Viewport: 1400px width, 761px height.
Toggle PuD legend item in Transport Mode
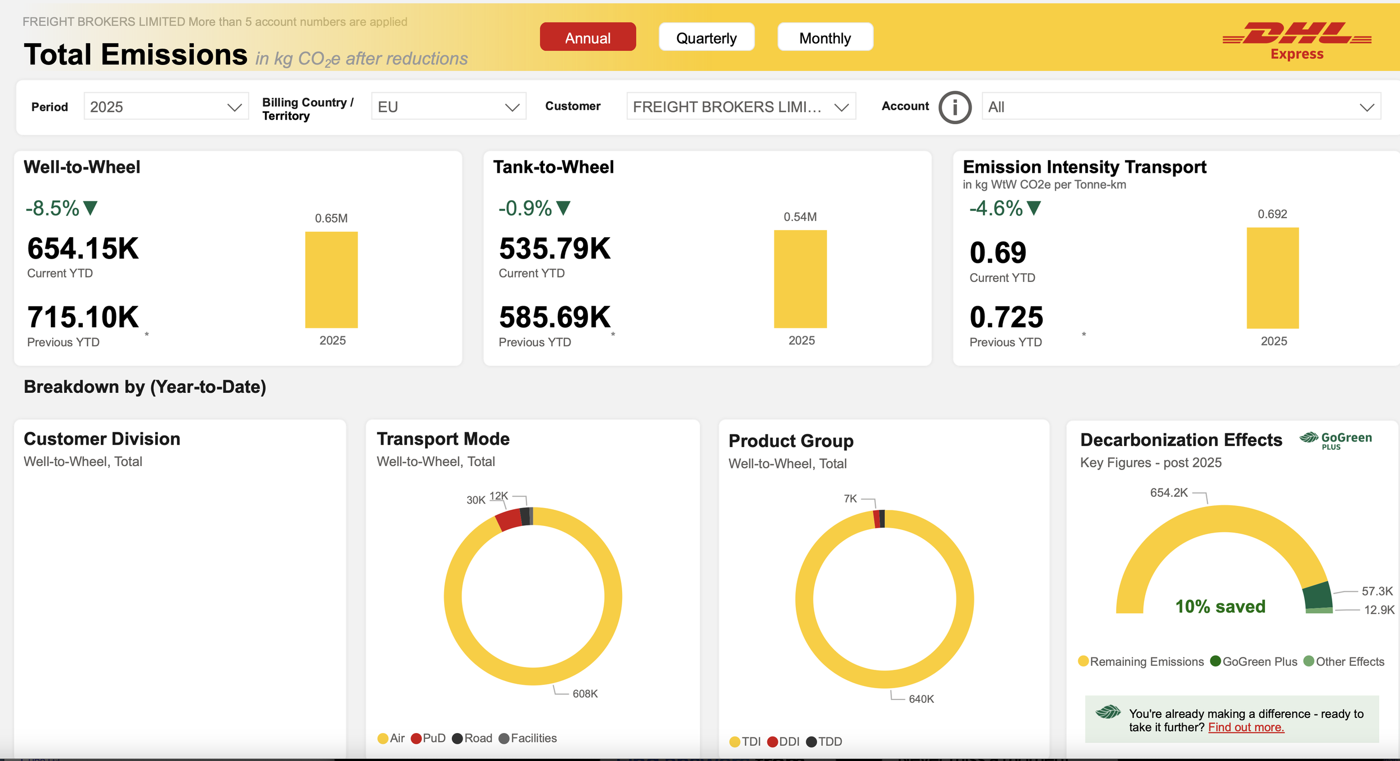(x=428, y=739)
